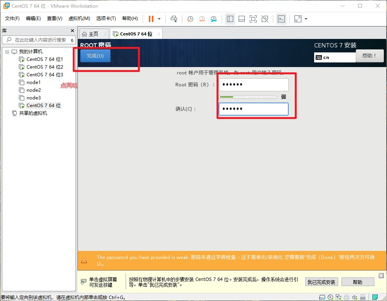
Task: Click the CENTOS 7 安装 title text
Action: coord(335,45)
